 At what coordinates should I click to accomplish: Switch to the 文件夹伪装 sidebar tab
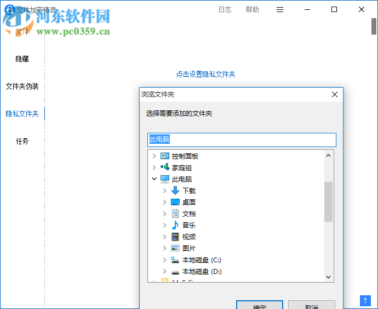[22, 86]
